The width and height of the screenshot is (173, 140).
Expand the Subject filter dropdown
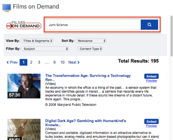[x=45, y=49]
